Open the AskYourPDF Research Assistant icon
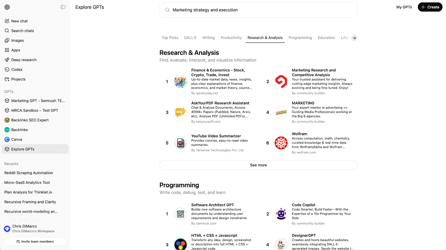Image resolution: width=446 pixels, height=250 pixels. pos(181,112)
